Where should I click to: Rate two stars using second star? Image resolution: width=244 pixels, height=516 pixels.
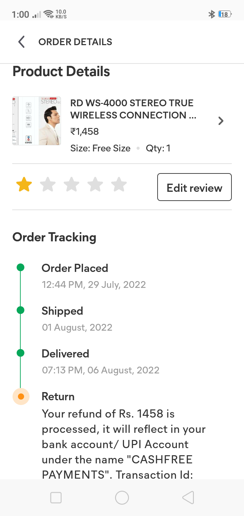tap(48, 185)
